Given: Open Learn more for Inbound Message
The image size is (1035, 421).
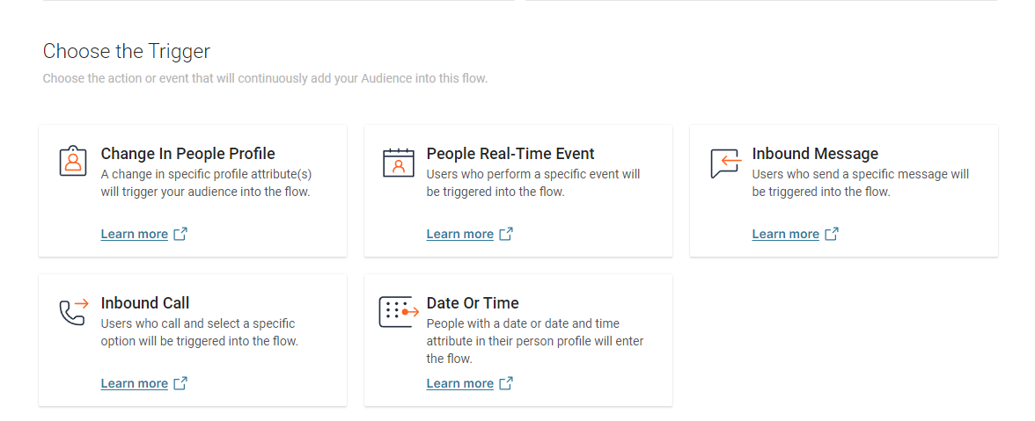Looking at the screenshot, I should [785, 234].
